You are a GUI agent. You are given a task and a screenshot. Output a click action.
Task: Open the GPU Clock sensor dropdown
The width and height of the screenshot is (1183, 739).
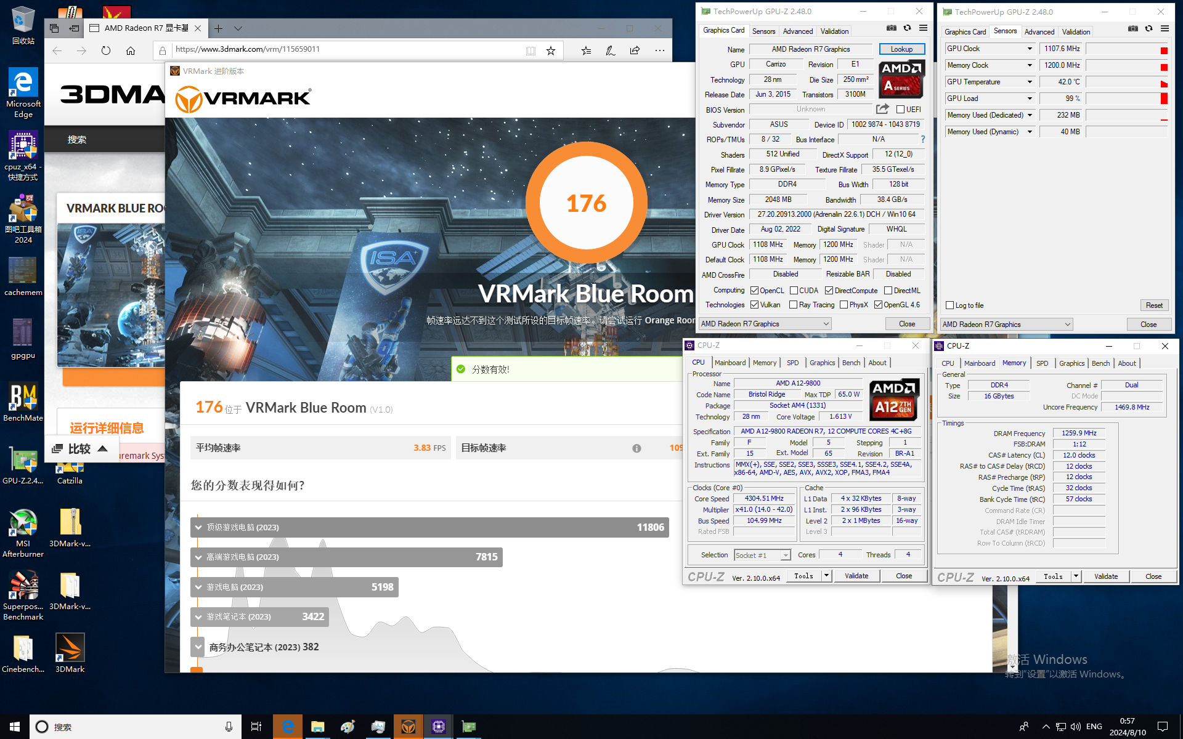pyautogui.click(x=1029, y=49)
